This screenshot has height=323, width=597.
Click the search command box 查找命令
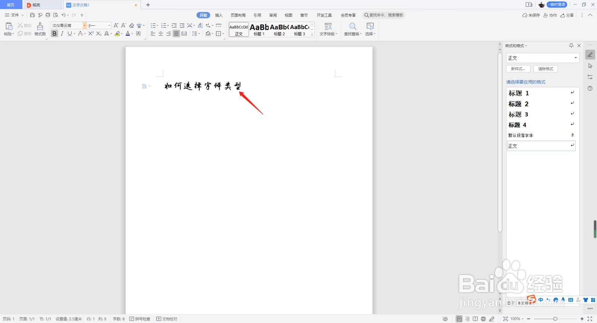[384, 15]
